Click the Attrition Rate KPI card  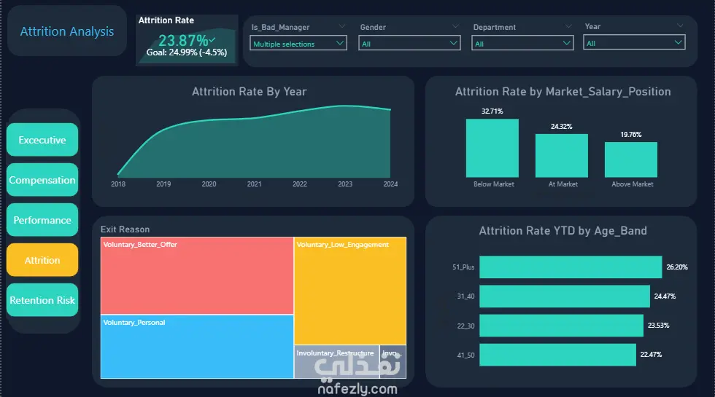187,40
